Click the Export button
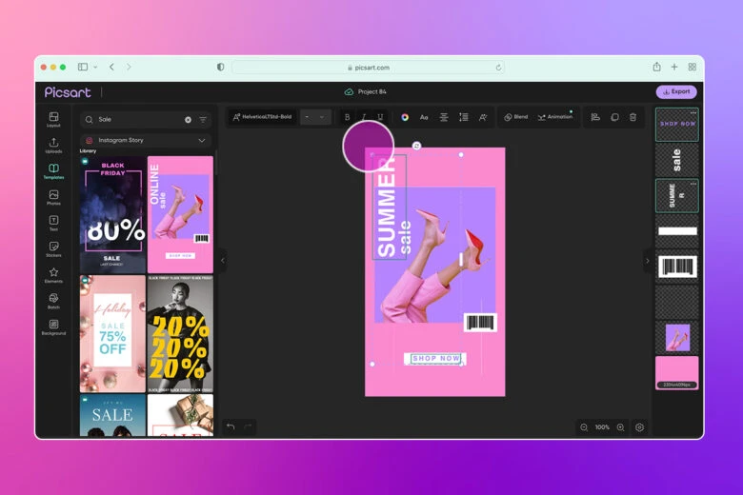Screen dimensions: 743x495 675,92
